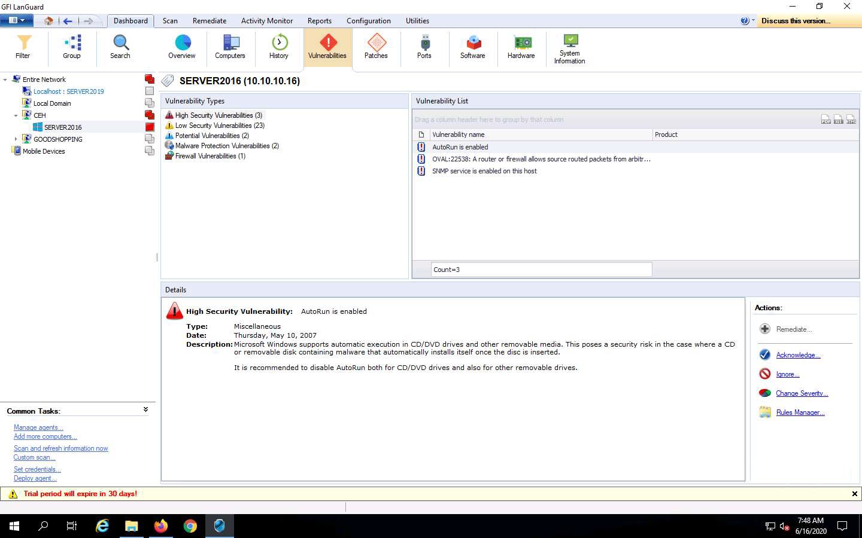Select SERVER2016 in the network tree

coord(63,127)
